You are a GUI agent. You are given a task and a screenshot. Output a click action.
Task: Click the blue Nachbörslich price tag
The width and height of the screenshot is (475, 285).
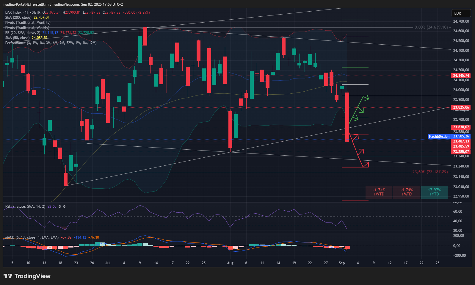tap(439, 137)
